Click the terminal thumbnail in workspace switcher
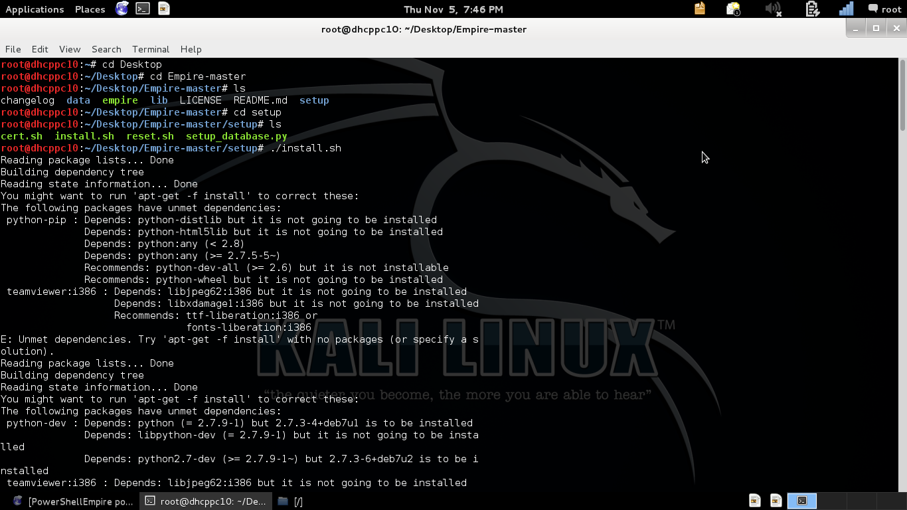The image size is (907, 510). 802,501
